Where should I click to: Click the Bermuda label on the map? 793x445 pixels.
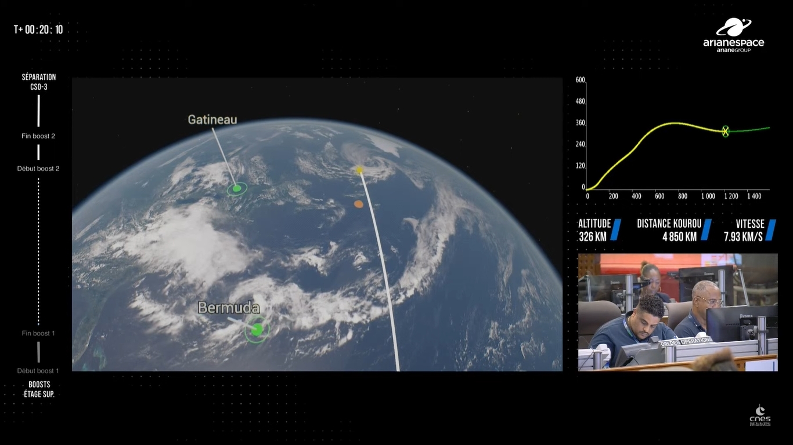(229, 308)
